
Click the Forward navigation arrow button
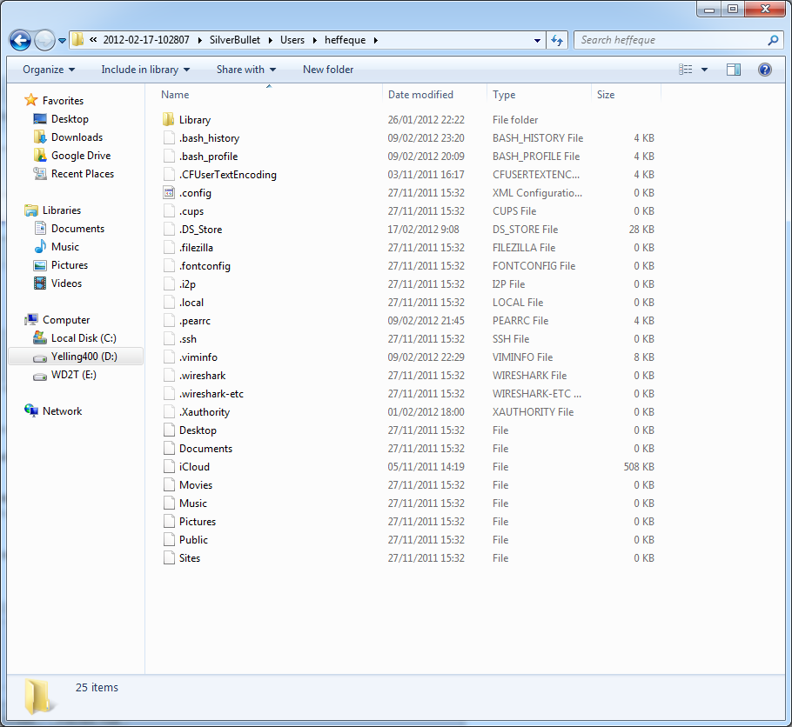(44, 40)
